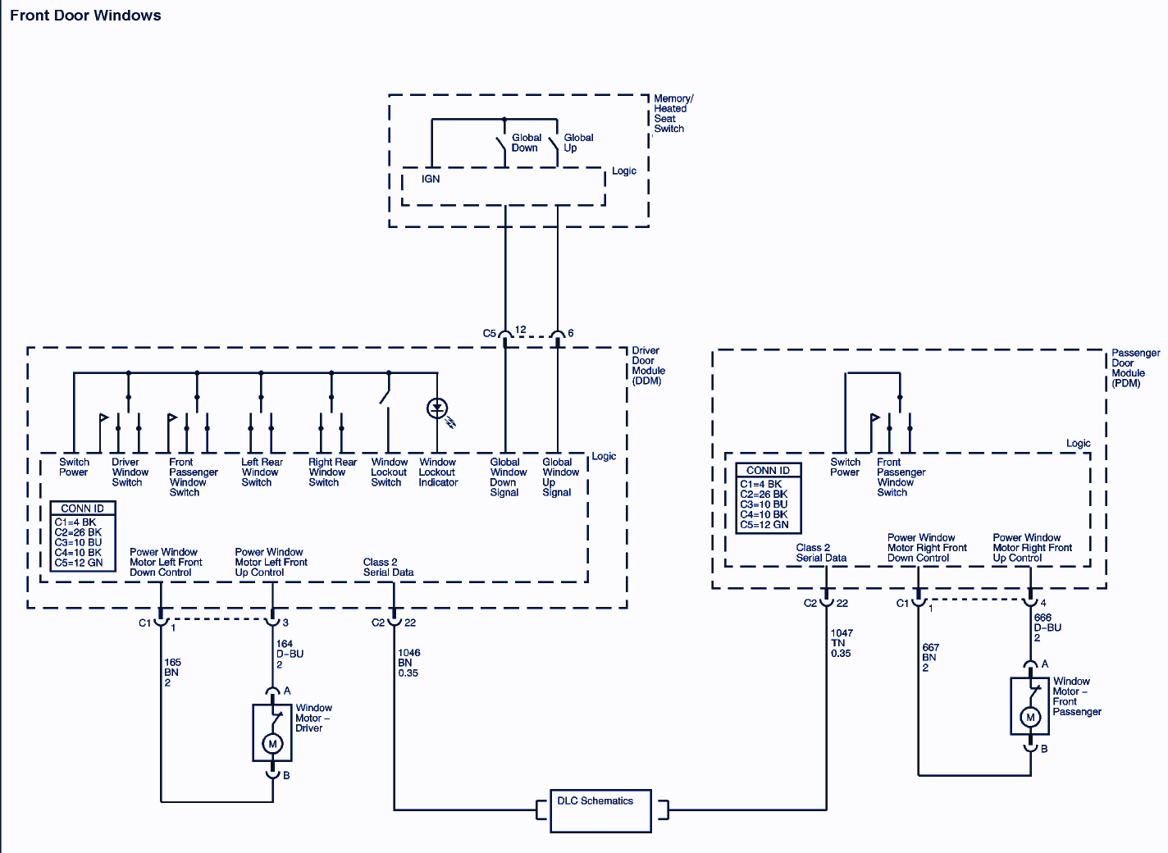Select the Global Up switch contact symbol

point(554,145)
